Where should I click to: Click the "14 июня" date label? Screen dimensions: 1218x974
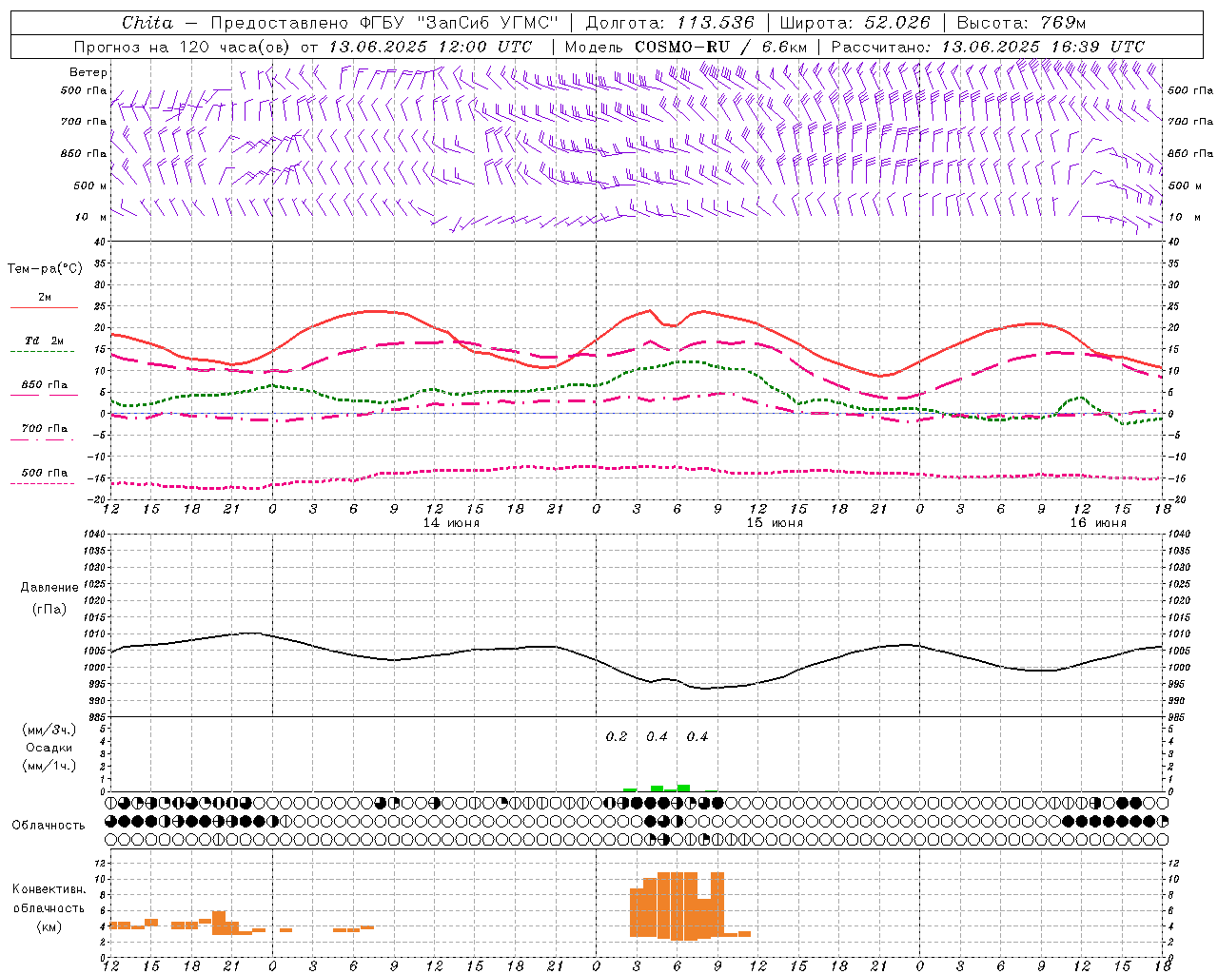[x=451, y=523]
